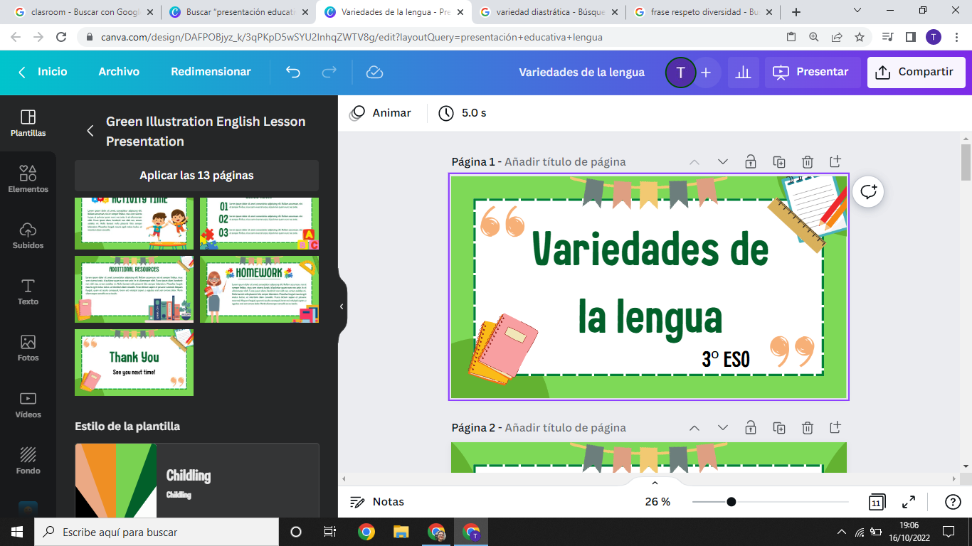Select the Additional Resources template page

click(x=134, y=289)
